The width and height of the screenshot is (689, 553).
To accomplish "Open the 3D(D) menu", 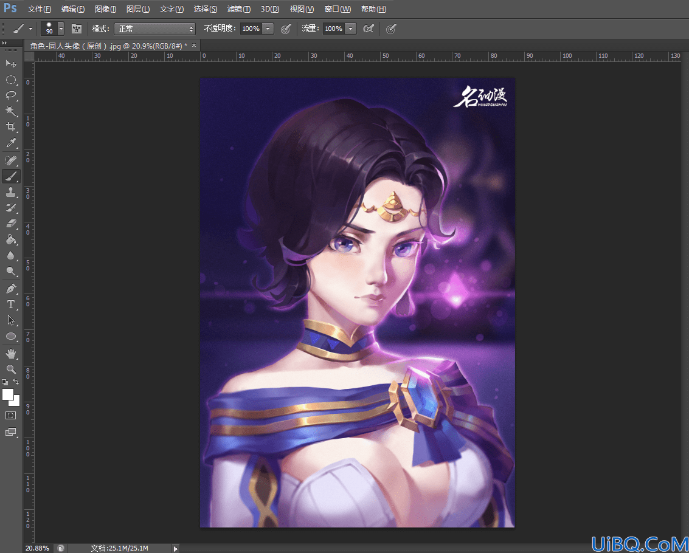I will [x=270, y=9].
